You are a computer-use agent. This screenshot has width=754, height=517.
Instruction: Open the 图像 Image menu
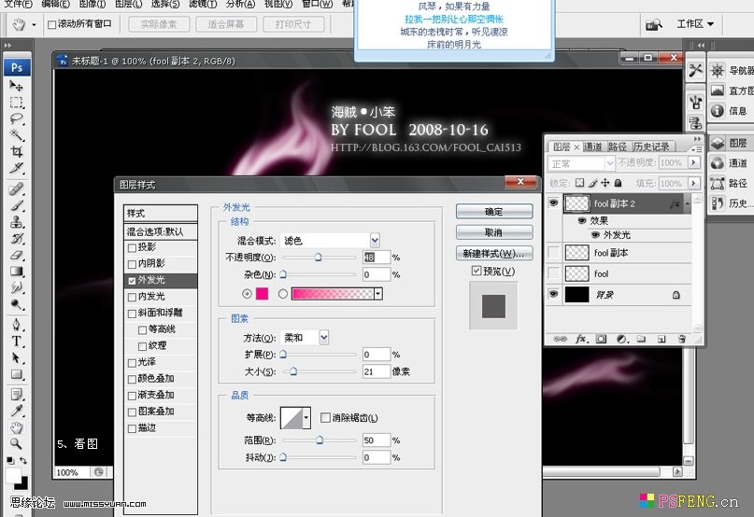tap(92, 4)
